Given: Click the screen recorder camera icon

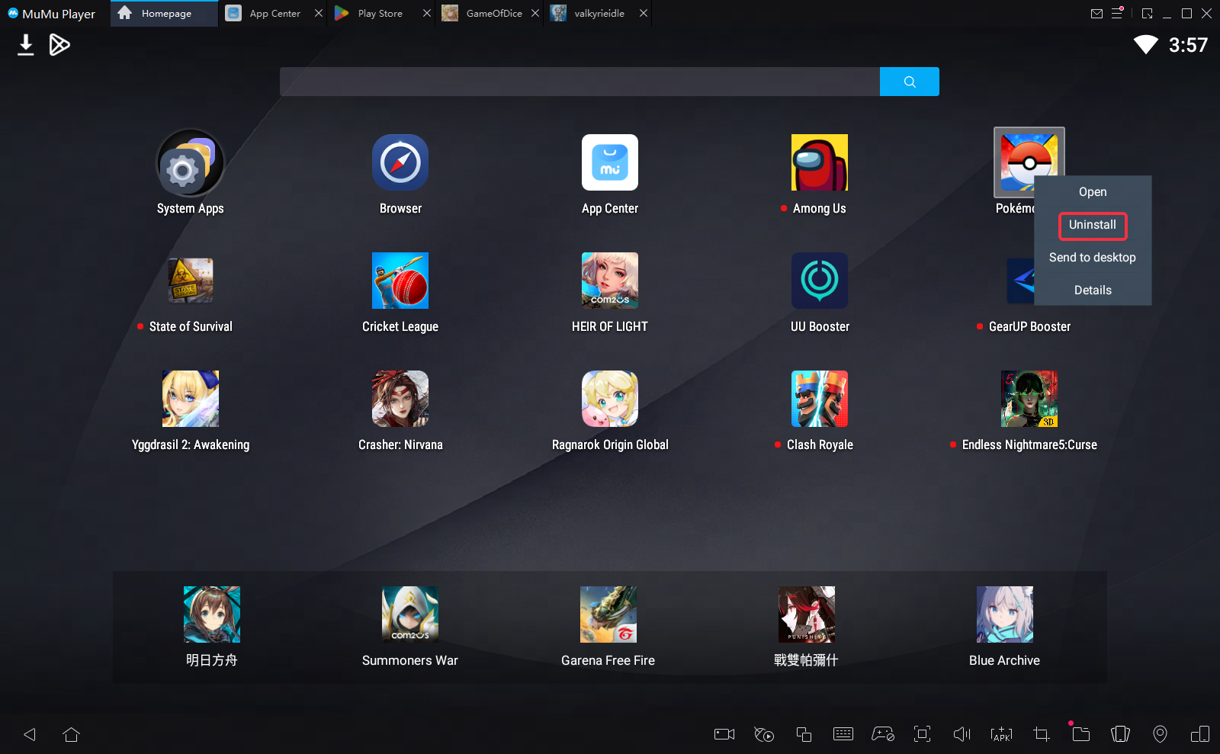Looking at the screenshot, I should click(x=724, y=734).
